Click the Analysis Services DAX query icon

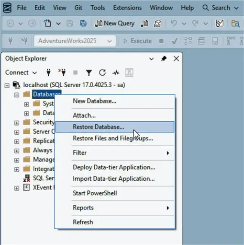pos(157,23)
